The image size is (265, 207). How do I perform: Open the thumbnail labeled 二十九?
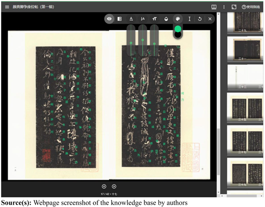pos(245,22)
